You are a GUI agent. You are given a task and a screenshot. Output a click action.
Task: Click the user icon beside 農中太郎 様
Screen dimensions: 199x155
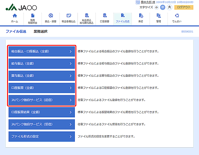[x=138, y=2]
